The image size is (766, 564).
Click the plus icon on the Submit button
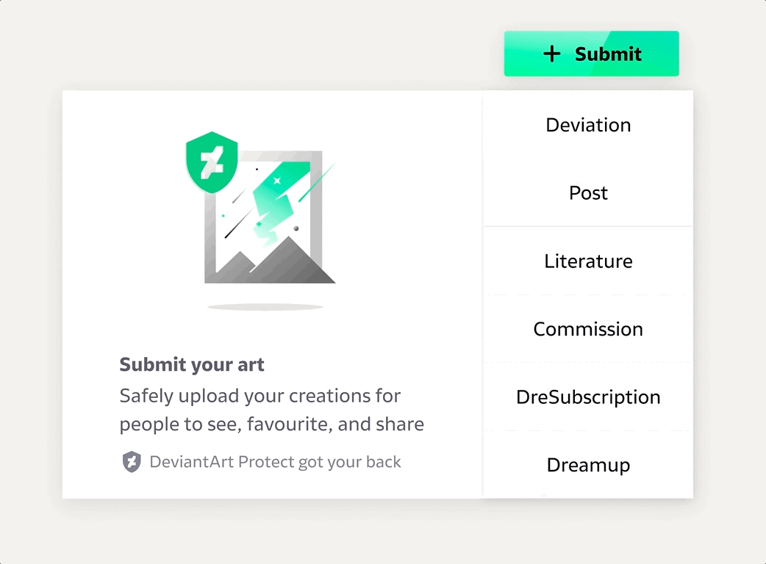[551, 54]
